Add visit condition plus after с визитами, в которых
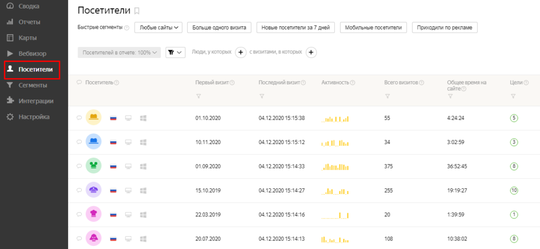 [311, 52]
